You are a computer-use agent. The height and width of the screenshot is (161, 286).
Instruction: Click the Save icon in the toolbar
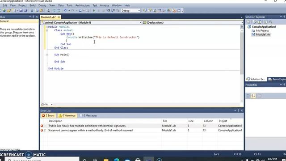(x=21, y=11)
